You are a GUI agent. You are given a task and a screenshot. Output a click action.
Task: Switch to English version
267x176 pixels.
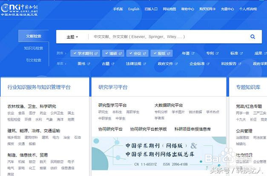(134, 9)
